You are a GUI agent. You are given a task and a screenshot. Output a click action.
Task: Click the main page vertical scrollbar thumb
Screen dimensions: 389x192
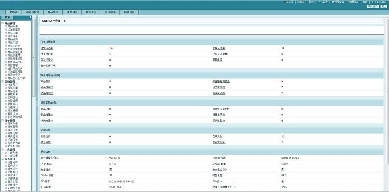387,91
